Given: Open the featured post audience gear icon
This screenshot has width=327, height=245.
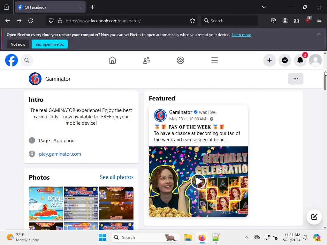Looking at the screenshot, I should [x=211, y=119].
